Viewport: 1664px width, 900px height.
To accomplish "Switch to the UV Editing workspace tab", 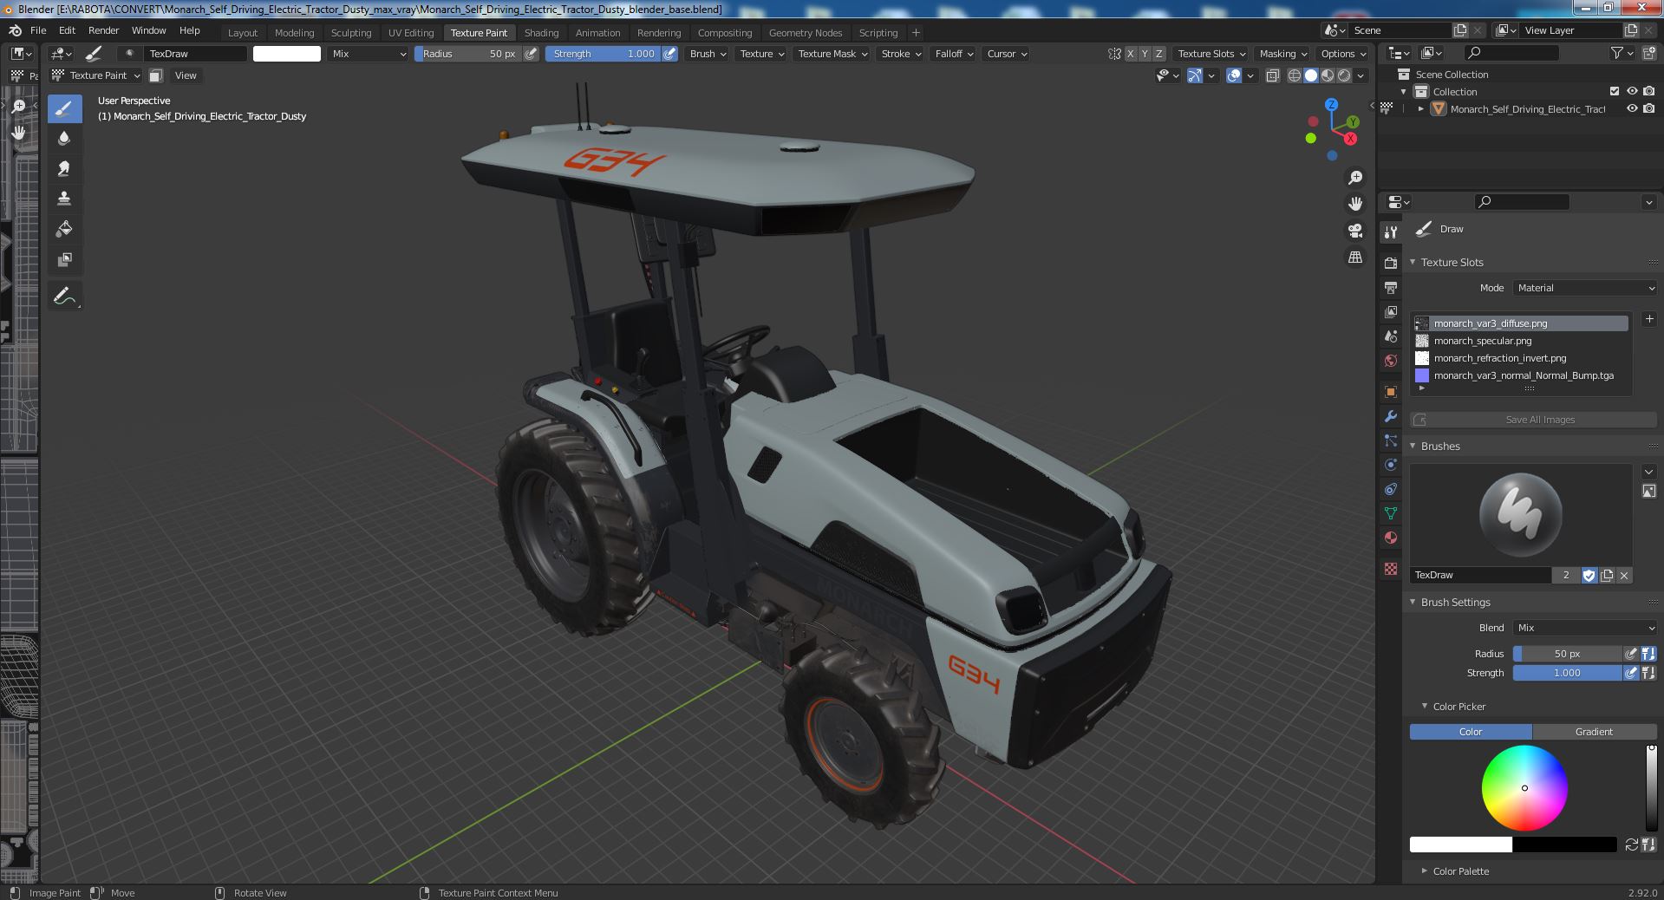I will [411, 33].
